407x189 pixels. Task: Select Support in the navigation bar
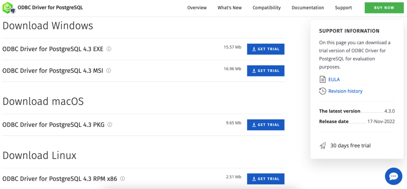[343, 8]
